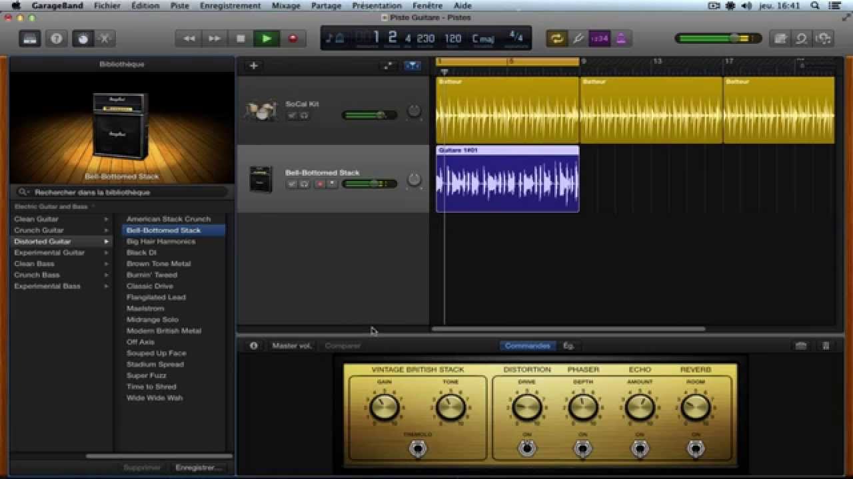Toggle the purple Metronome button

[x=621, y=39]
